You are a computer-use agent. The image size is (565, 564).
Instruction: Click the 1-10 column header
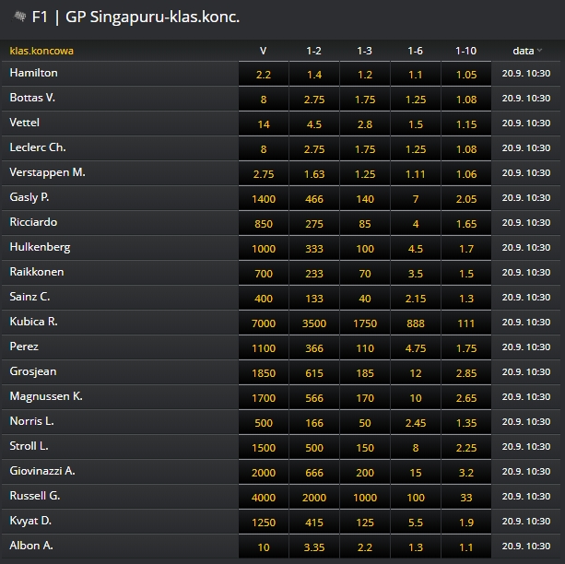point(465,51)
